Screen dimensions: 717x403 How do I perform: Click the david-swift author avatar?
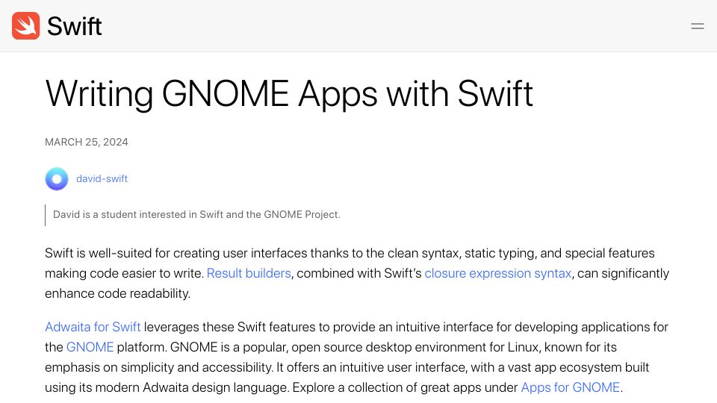click(57, 178)
